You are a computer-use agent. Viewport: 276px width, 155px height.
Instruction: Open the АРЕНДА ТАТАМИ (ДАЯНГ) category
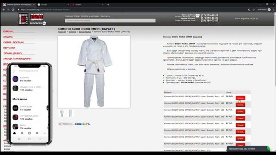17,59
